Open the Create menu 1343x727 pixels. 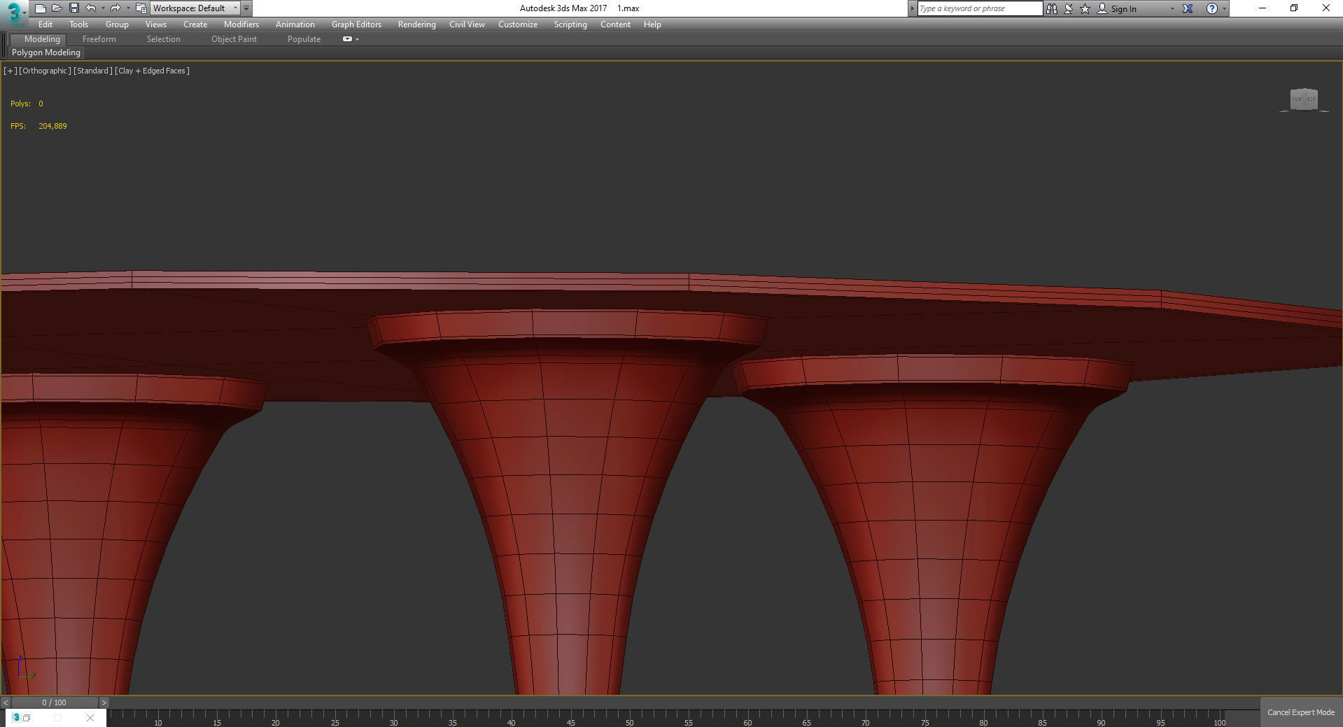(x=195, y=24)
